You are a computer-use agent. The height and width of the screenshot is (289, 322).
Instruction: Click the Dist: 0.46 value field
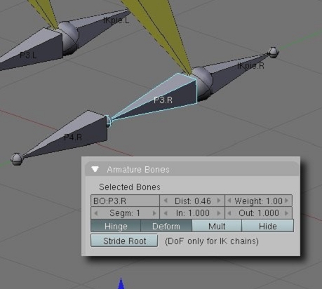point(192,201)
